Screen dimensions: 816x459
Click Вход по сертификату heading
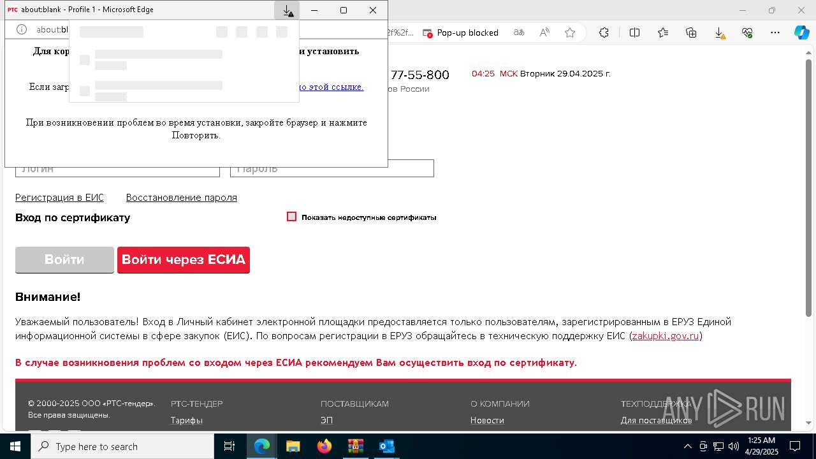point(73,217)
